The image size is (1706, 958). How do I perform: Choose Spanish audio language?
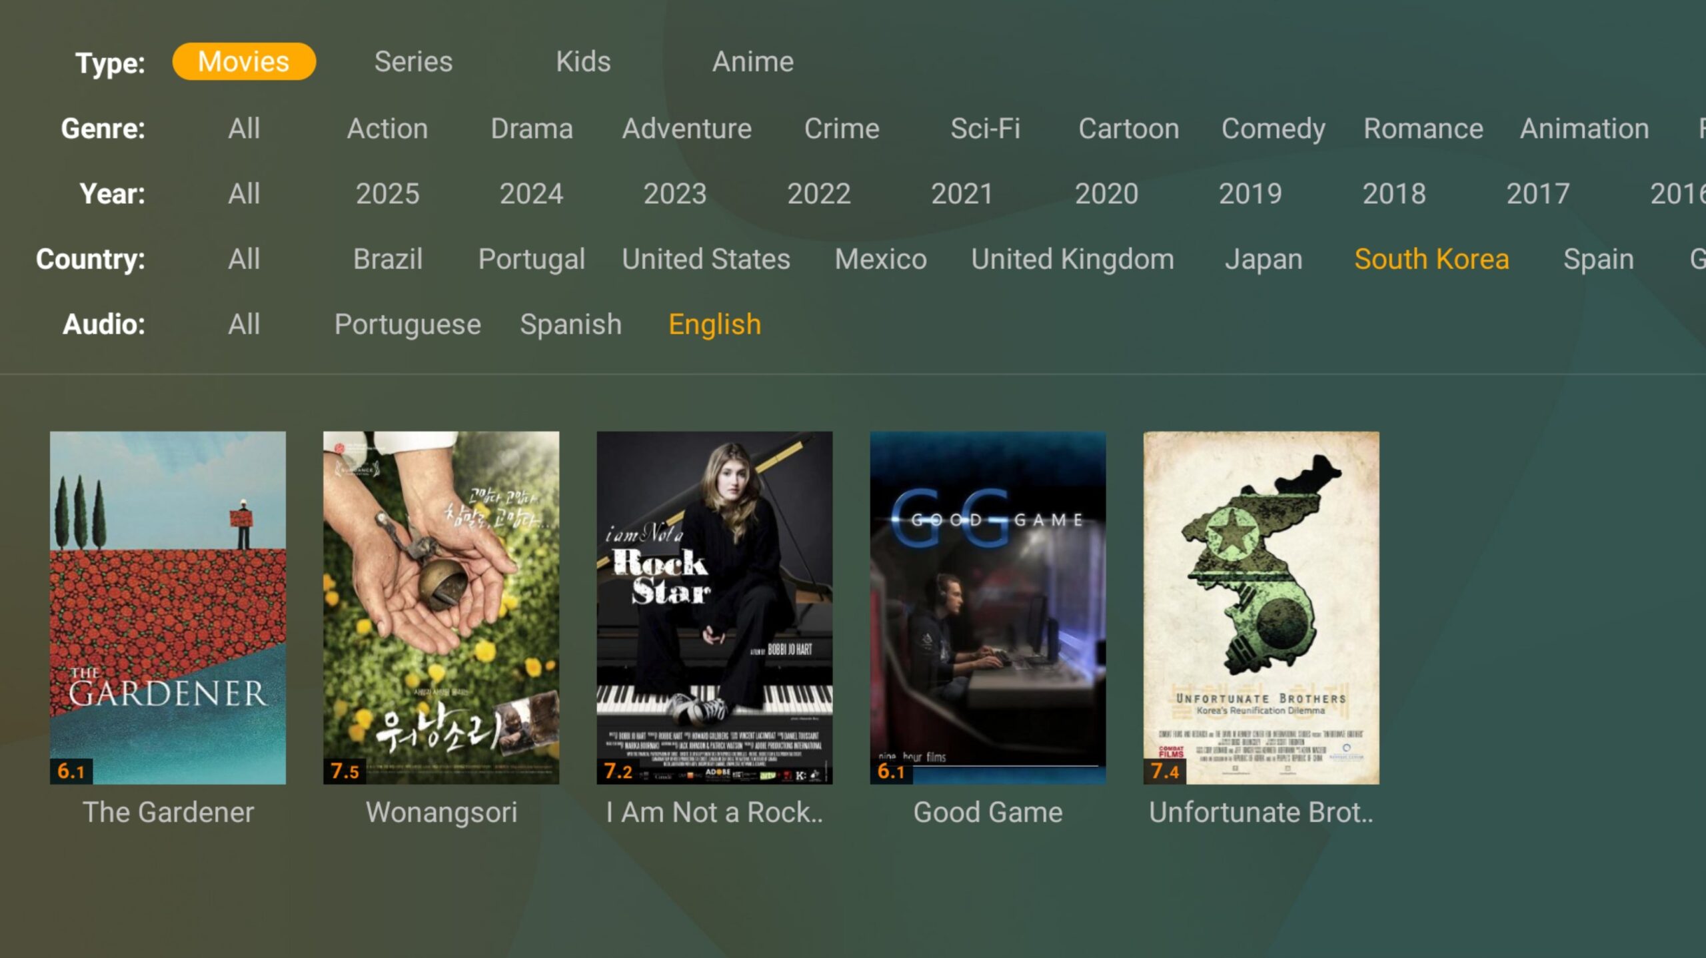(x=570, y=324)
